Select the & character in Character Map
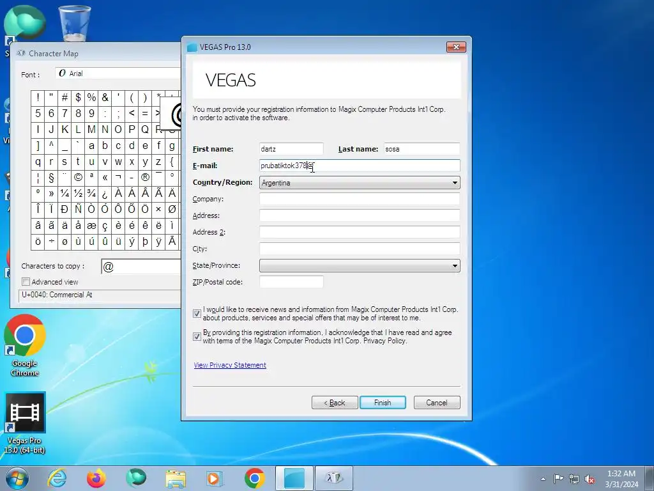This screenshot has height=491, width=654. [105, 98]
